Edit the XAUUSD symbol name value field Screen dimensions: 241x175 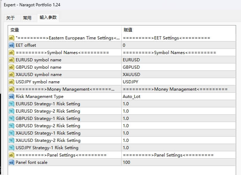coord(179,75)
